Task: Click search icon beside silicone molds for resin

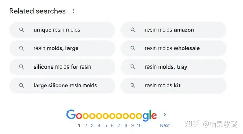Action: [x=22, y=67]
